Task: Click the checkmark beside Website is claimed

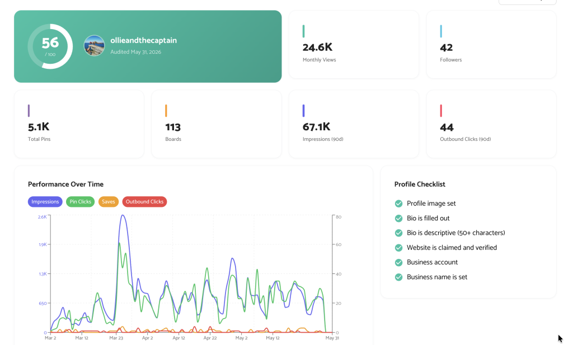Action: [x=398, y=248]
